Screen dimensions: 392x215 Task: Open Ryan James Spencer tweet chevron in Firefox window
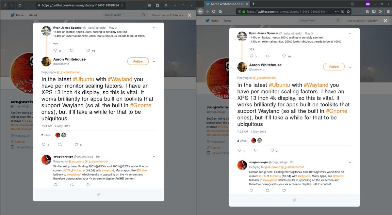[350, 34]
